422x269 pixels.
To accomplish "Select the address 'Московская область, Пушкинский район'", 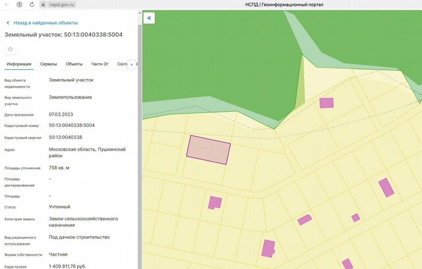I will click(x=87, y=153).
